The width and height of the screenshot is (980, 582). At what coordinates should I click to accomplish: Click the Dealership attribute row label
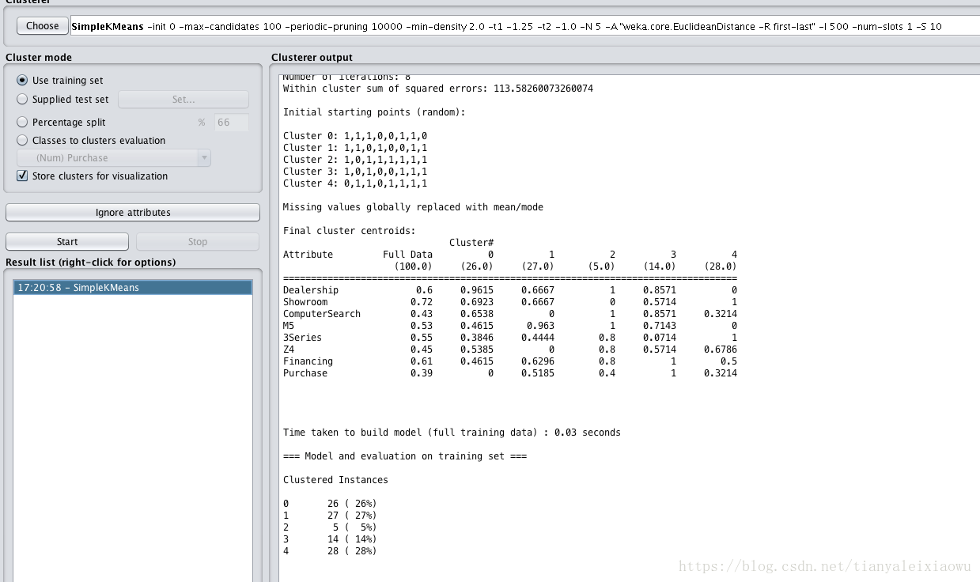311,290
